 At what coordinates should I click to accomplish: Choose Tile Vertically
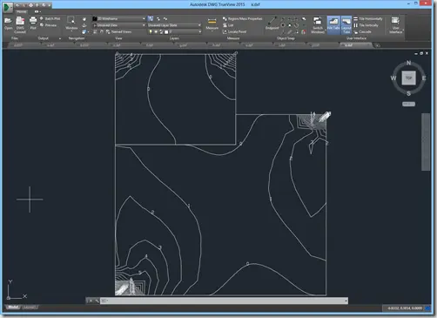click(x=366, y=25)
